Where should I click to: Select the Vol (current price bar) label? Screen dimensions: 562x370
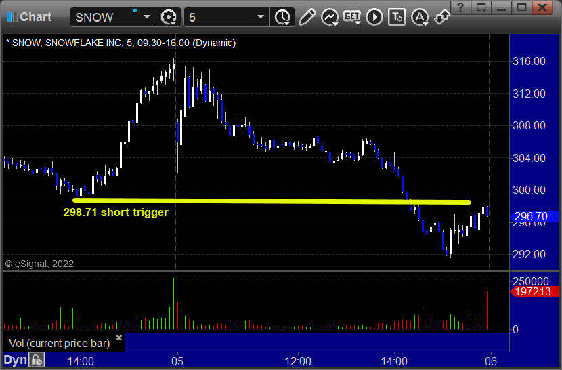click(60, 343)
